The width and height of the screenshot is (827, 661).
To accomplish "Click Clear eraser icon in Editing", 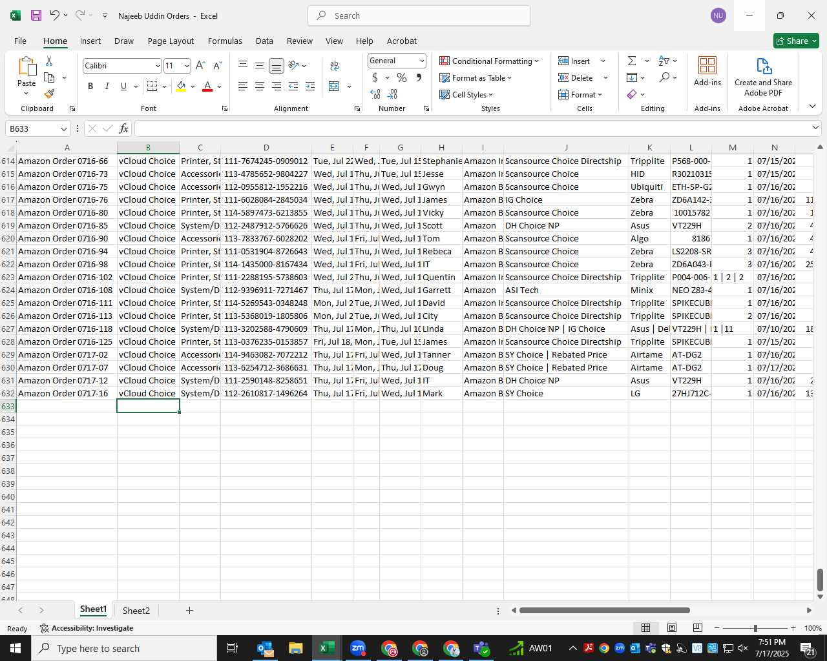I will click(x=632, y=94).
